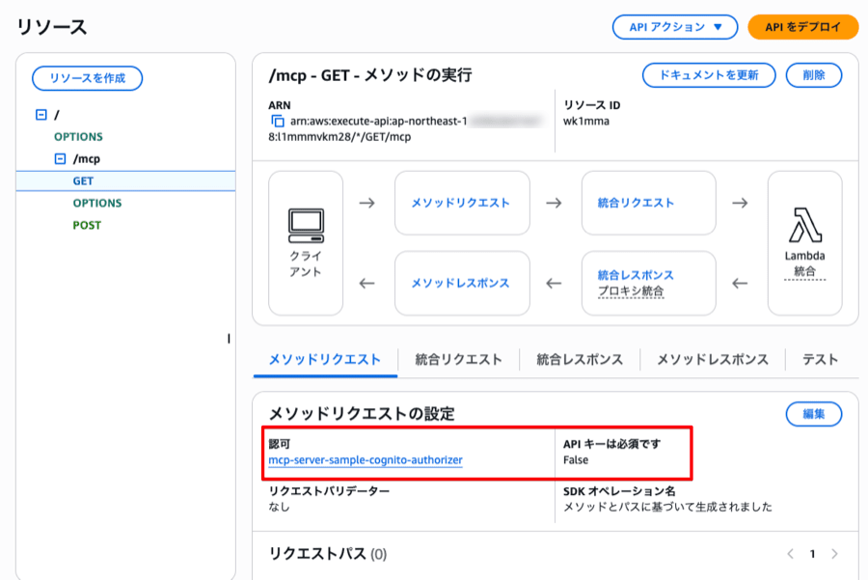This screenshot has width=868, height=580.
Task: Open the テスト tab
Action: point(820,359)
